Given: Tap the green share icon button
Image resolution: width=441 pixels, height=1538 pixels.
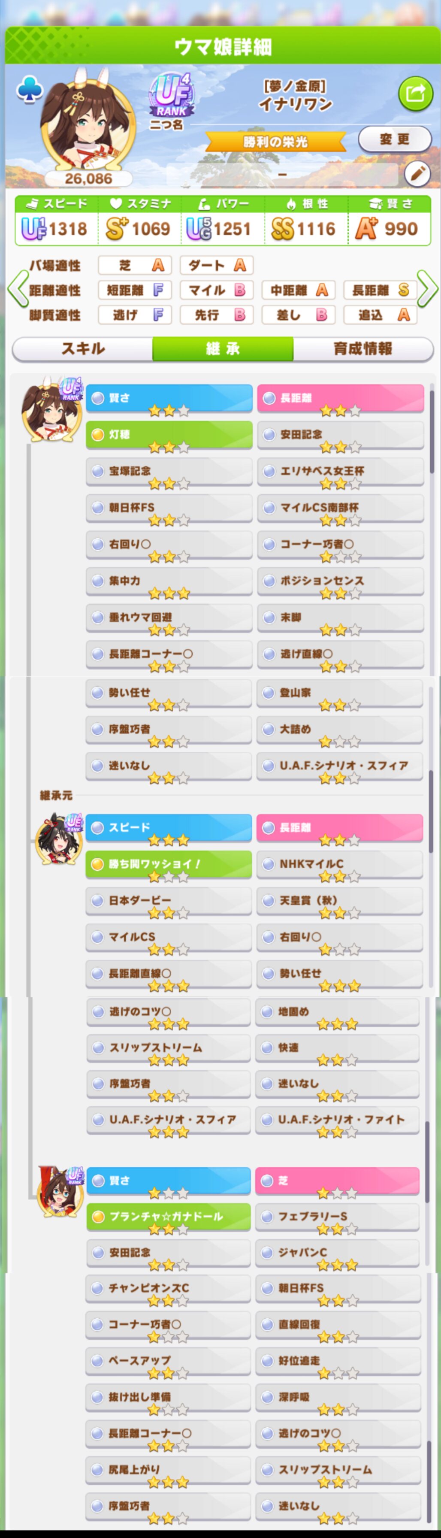Looking at the screenshot, I should pyautogui.click(x=415, y=93).
